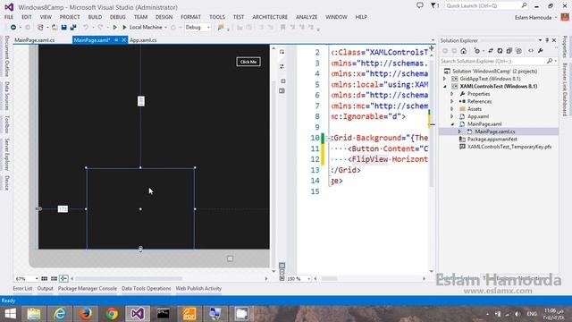
Task: Open Properties side tab on right edge
Action: pos(565,47)
